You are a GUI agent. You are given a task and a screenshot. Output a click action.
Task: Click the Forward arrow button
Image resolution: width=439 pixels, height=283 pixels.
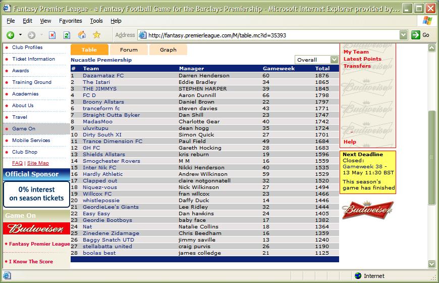(x=31, y=35)
